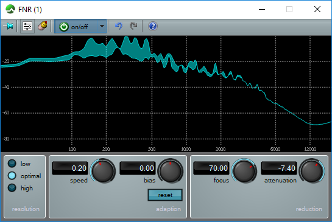Click the attenuation knob
The image size is (332, 222).
312,171
